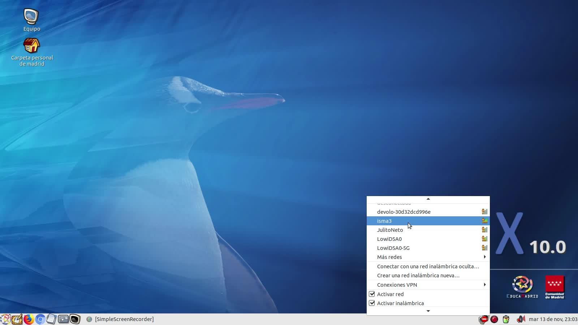The height and width of the screenshot is (325, 578).
Task: Launch Chromium browser from the taskbar
Action: click(x=40, y=319)
